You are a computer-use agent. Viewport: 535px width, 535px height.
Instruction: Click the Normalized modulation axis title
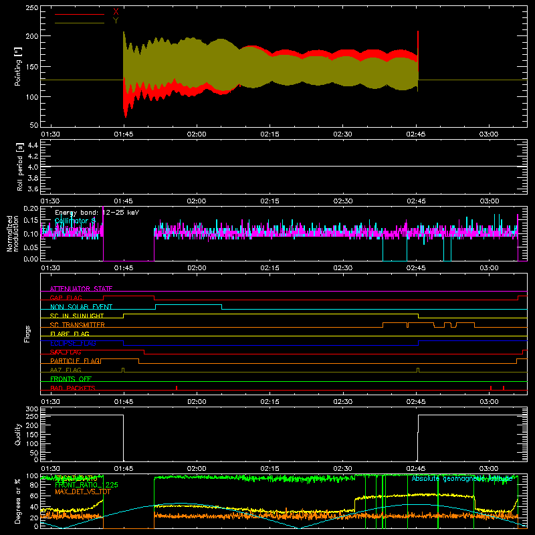click(13, 233)
